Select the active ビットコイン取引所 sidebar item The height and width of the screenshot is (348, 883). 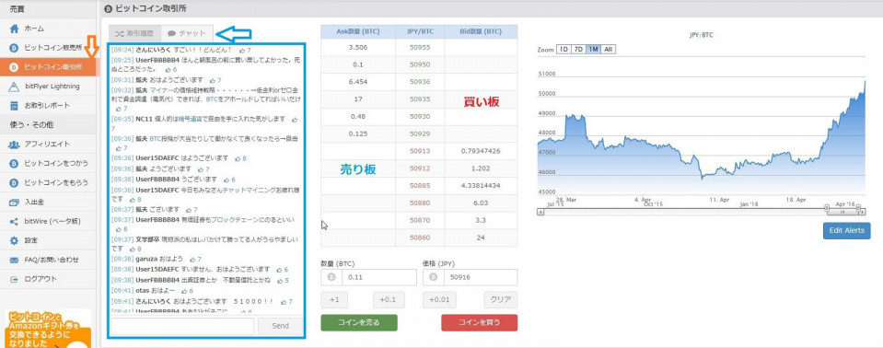pos(49,67)
